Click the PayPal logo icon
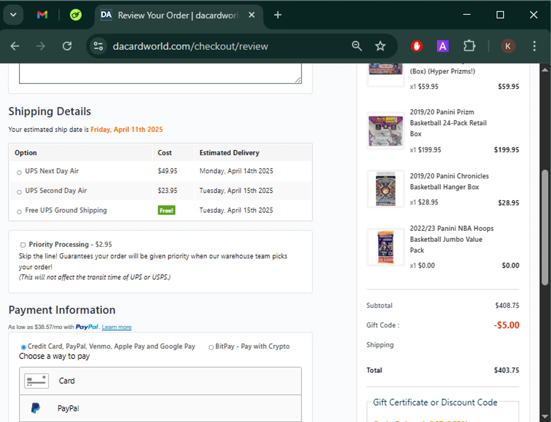 pyautogui.click(x=36, y=408)
